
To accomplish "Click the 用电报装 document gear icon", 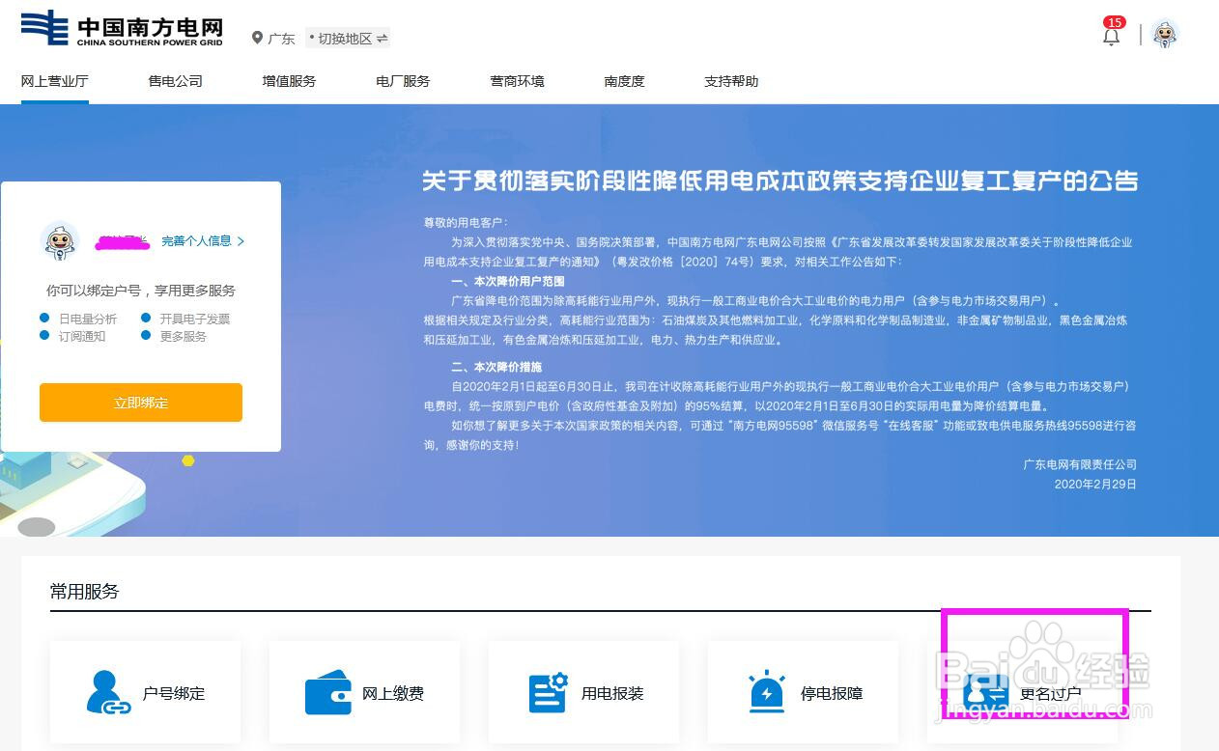I will pyautogui.click(x=548, y=692).
